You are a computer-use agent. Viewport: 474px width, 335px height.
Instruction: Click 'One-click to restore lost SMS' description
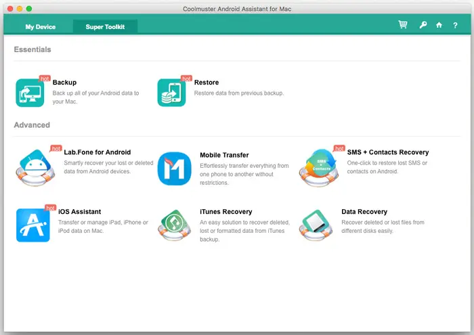pos(387,167)
